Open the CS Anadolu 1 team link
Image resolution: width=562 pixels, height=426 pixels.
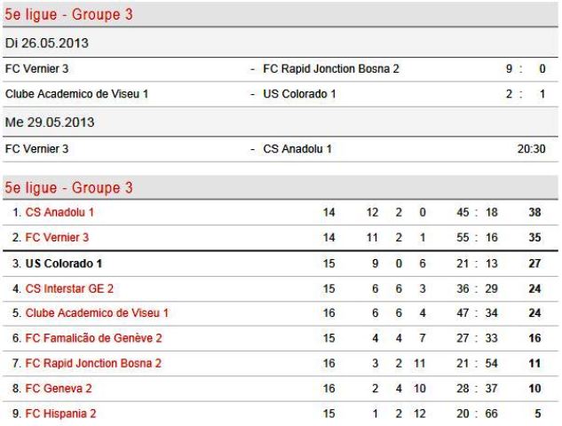(59, 212)
